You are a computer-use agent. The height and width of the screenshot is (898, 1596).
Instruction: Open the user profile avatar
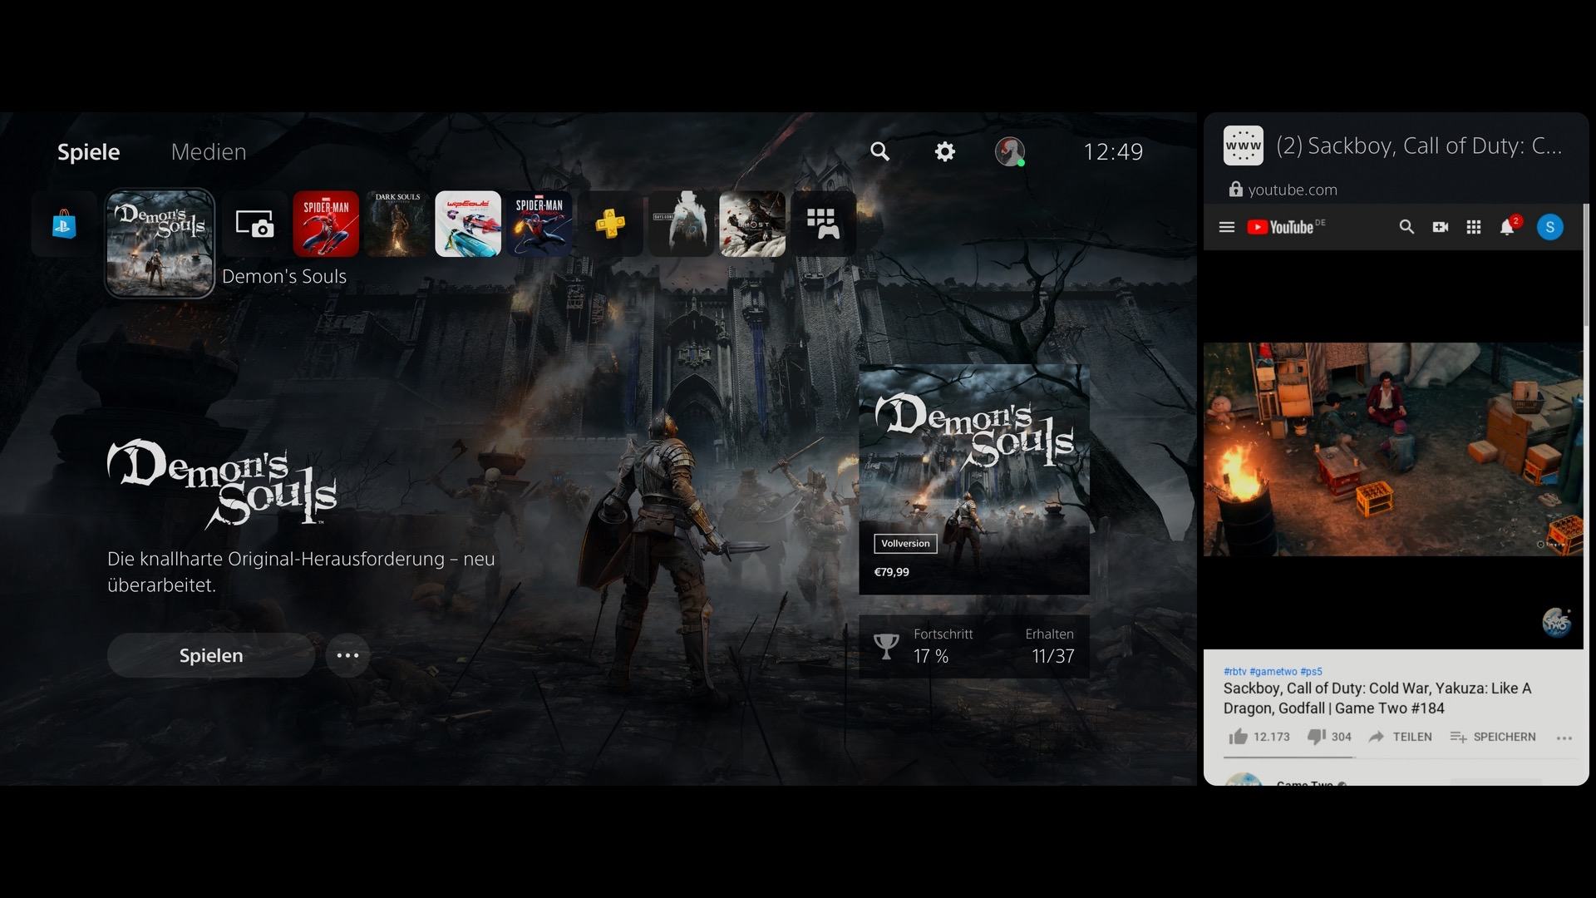(x=1010, y=151)
